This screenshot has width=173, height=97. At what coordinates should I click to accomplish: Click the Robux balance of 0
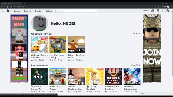click(x=162, y=11)
